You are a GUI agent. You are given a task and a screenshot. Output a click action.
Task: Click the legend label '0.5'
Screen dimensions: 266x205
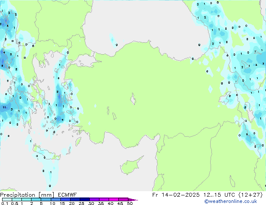click(x=15, y=203)
